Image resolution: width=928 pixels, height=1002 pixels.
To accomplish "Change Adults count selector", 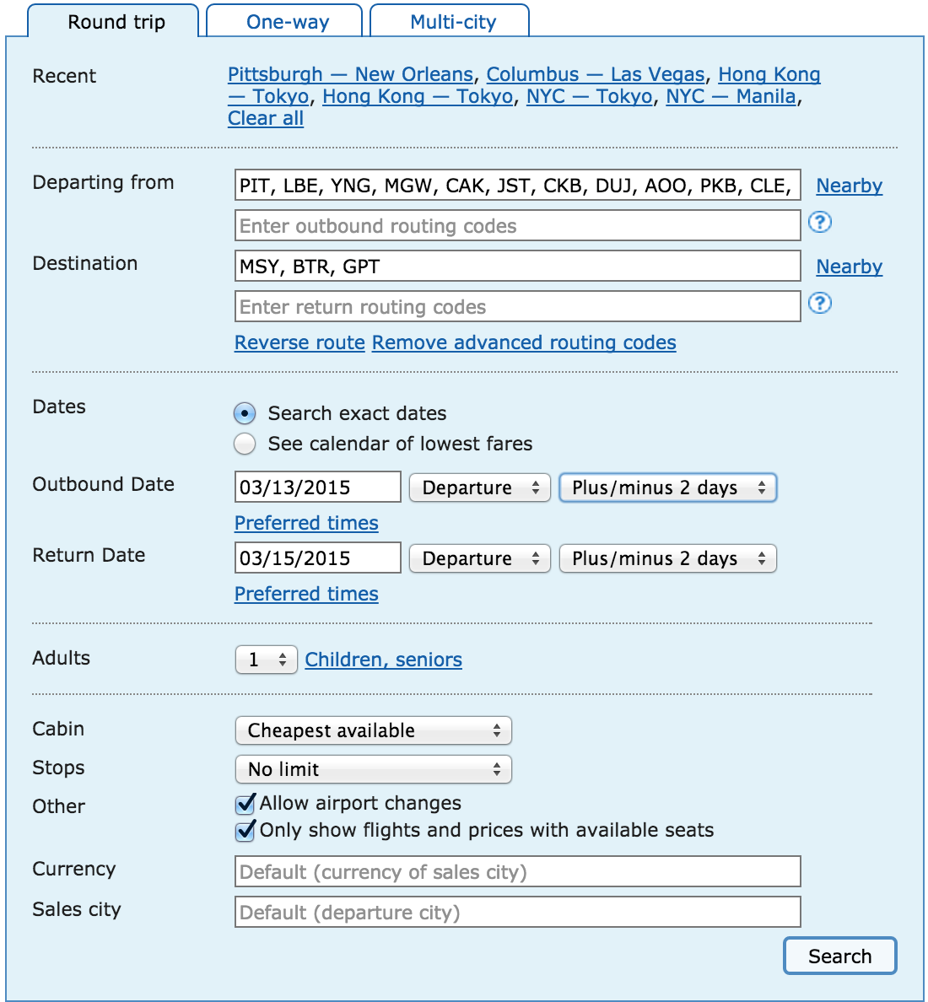I will click(267, 660).
